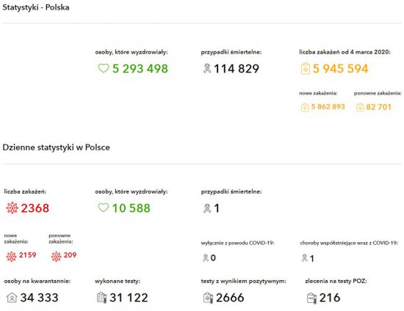Click the red virus icon beside 209
This screenshot has height=311, width=404.
point(56,257)
